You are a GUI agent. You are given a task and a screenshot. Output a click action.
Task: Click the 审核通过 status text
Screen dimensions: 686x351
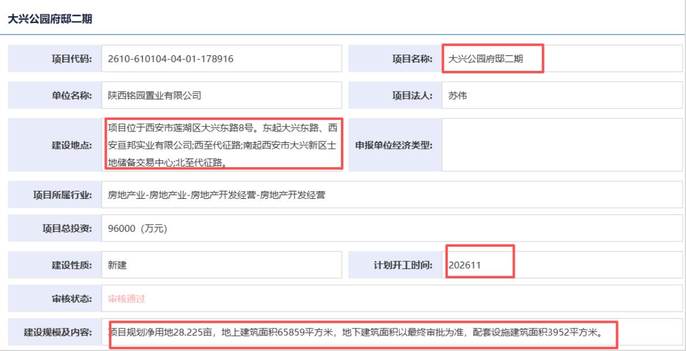tap(126, 299)
